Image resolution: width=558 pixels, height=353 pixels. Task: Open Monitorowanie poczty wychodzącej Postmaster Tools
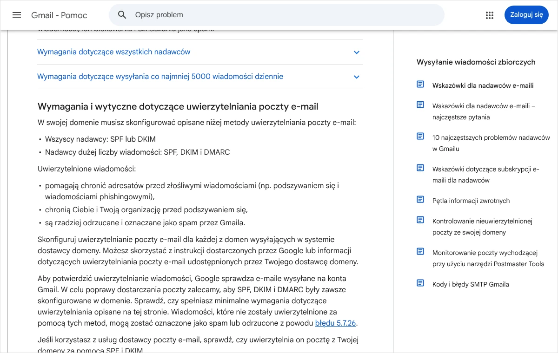(x=488, y=258)
